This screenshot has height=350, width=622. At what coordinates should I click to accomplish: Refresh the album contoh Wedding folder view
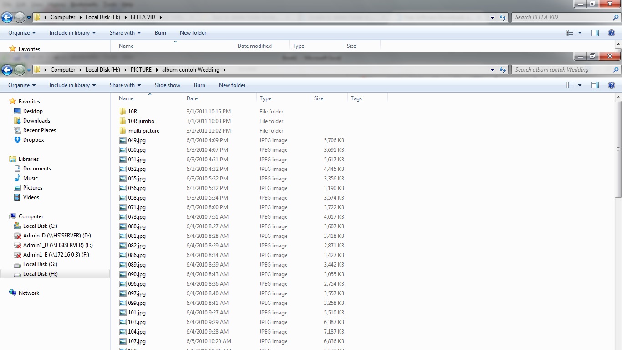503,70
